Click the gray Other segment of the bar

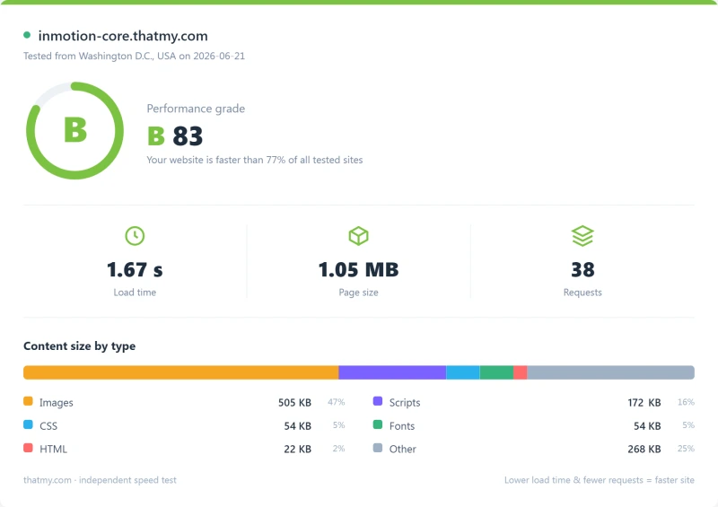(611, 372)
